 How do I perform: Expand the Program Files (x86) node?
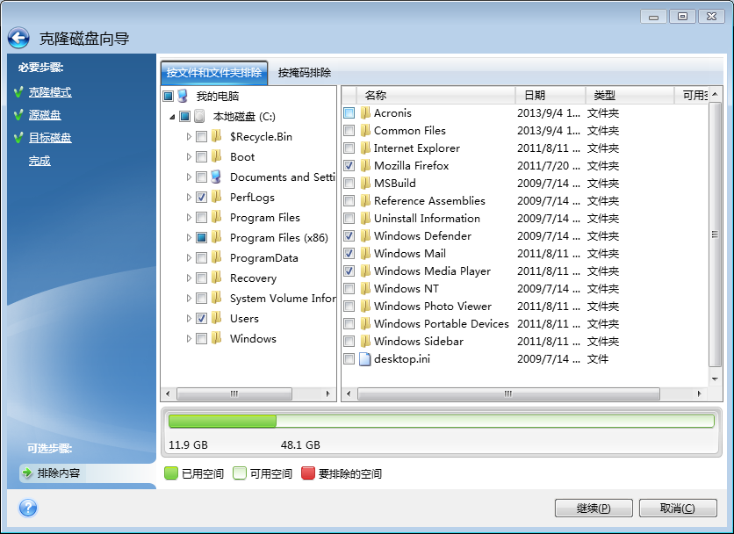(x=189, y=237)
